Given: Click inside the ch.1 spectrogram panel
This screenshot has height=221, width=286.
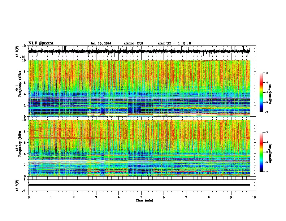Looking at the screenshot, I should pyautogui.click(x=139, y=88).
